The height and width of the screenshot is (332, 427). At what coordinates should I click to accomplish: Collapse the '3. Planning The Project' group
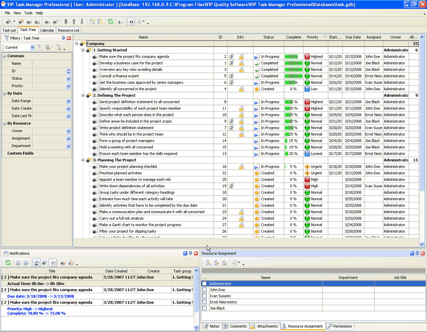point(83,160)
